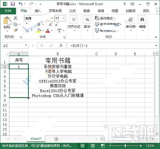Open Font group dialog launcher
Viewport: 160px width, 149px height.
point(64,37)
